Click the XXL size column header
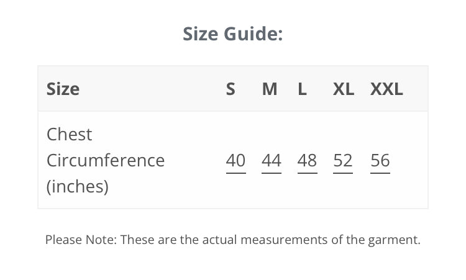The width and height of the screenshot is (466, 280). pos(386,89)
